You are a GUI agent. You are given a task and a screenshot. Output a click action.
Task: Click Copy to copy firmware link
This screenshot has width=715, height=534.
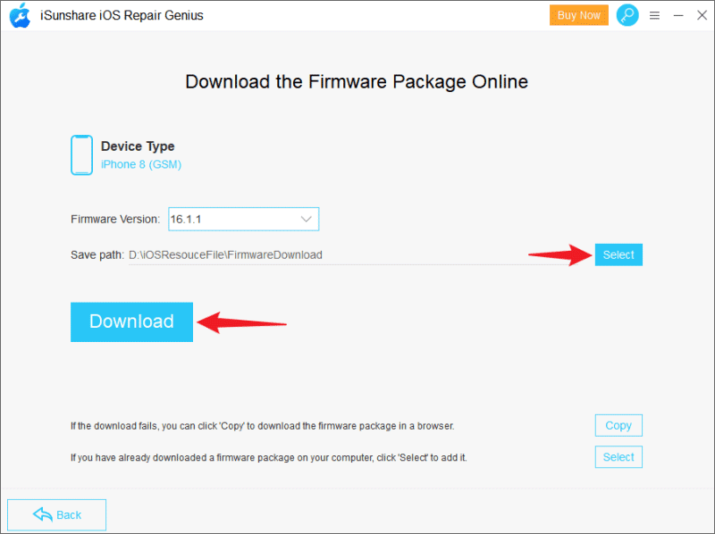(618, 425)
